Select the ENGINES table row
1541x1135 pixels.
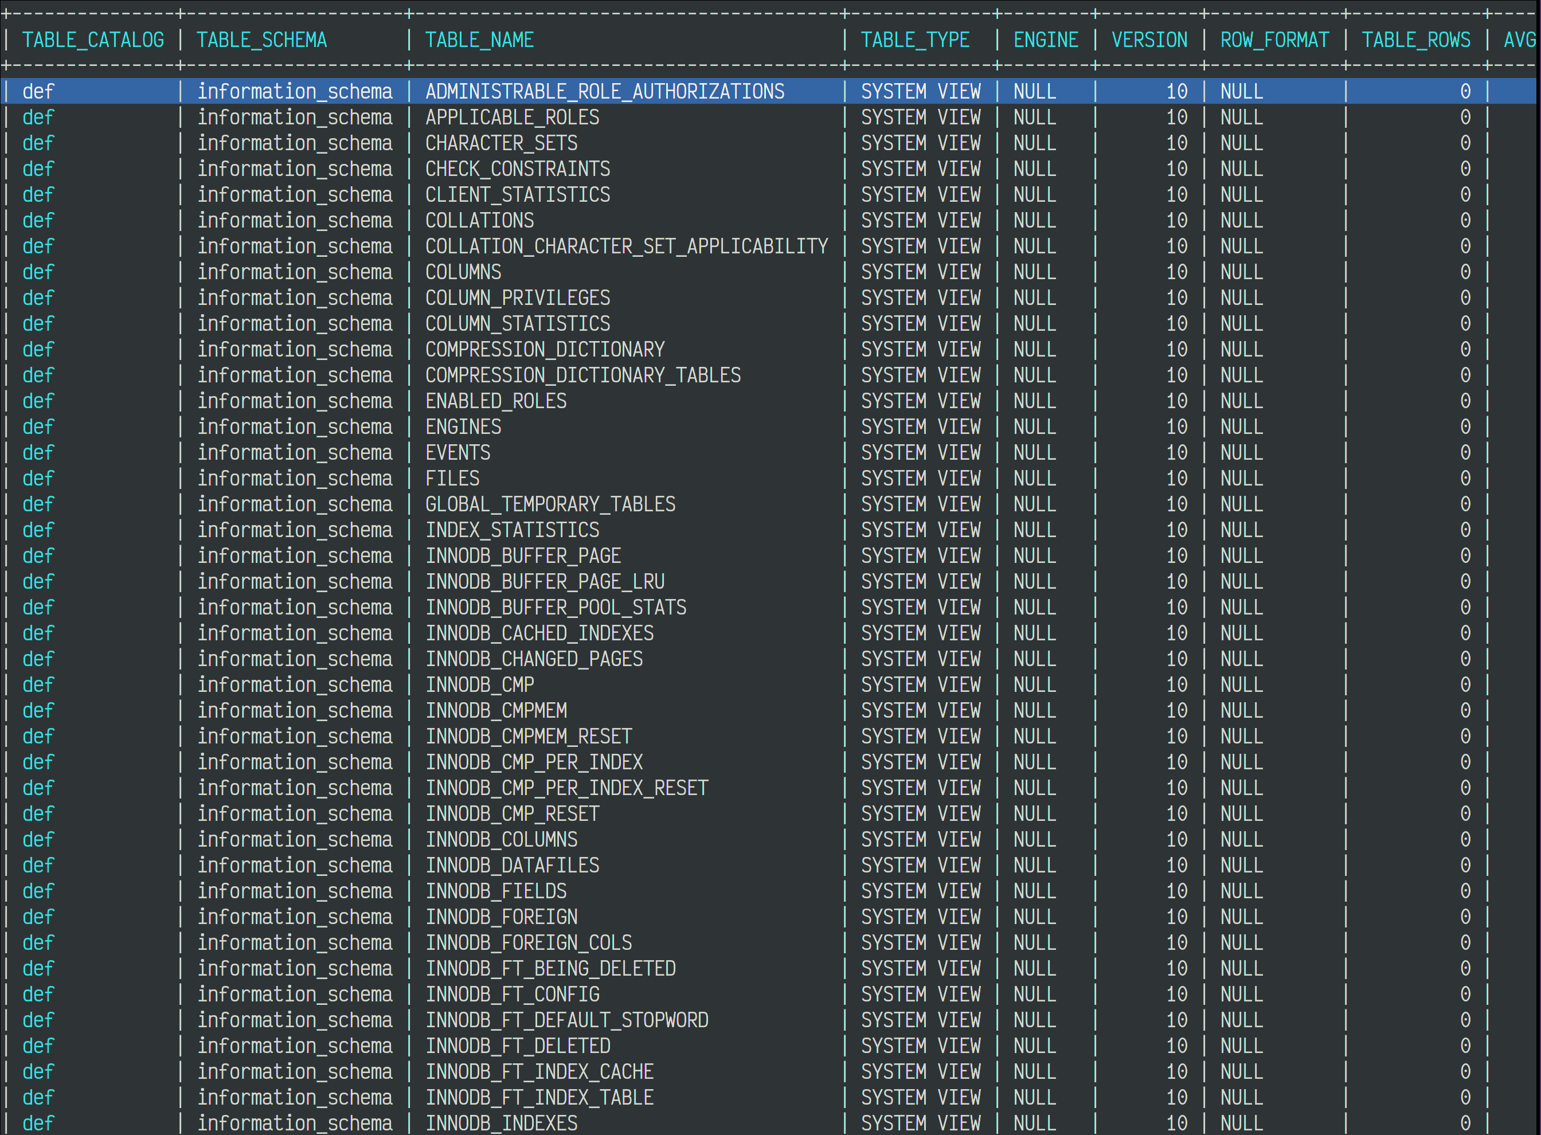tap(463, 426)
